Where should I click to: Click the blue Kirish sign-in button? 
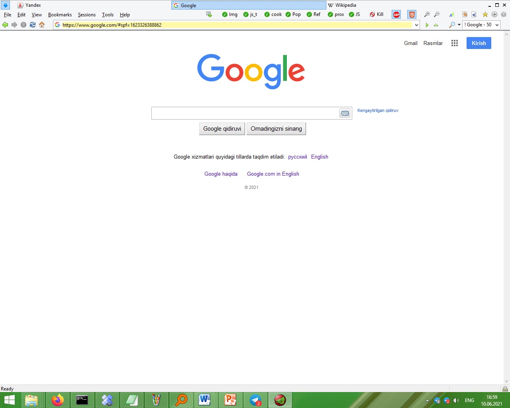coord(479,43)
